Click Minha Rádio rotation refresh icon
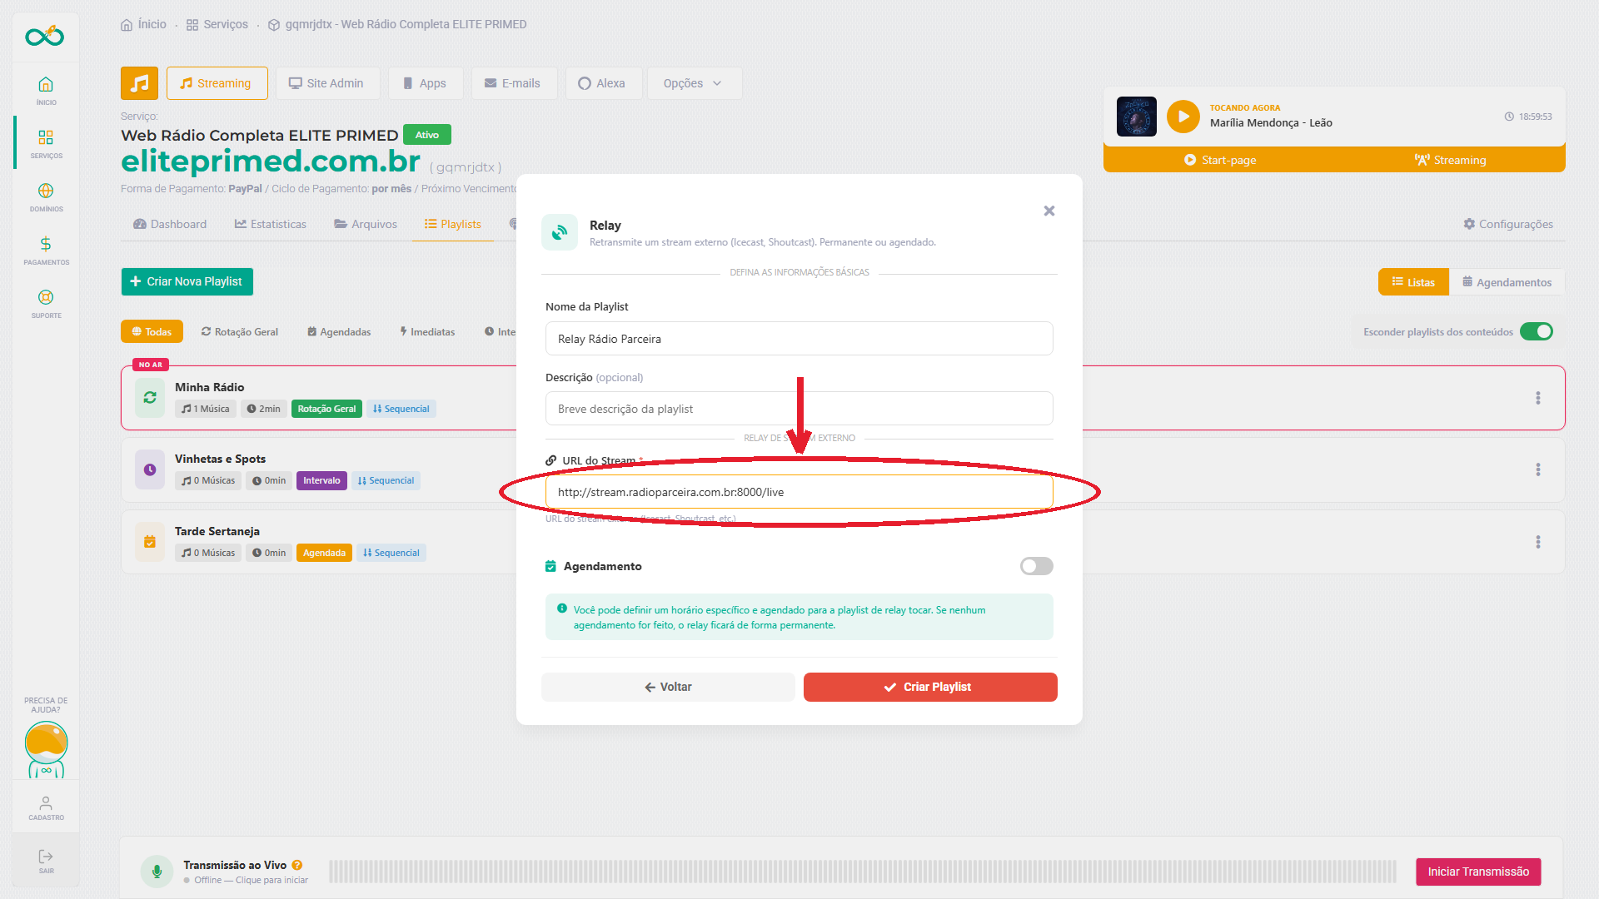The width and height of the screenshot is (1599, 899). [x=150, y=398]
